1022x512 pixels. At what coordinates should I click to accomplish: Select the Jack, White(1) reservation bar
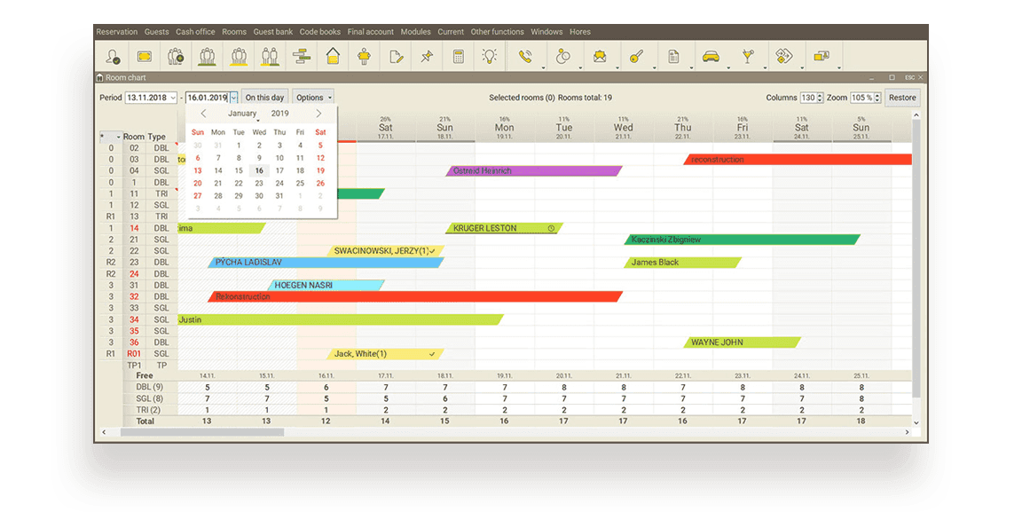pos(386,353)
